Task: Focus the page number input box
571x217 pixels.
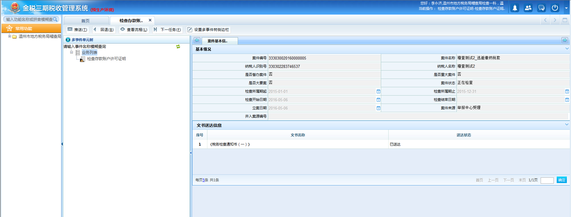Action: click(x=547, y=180)
